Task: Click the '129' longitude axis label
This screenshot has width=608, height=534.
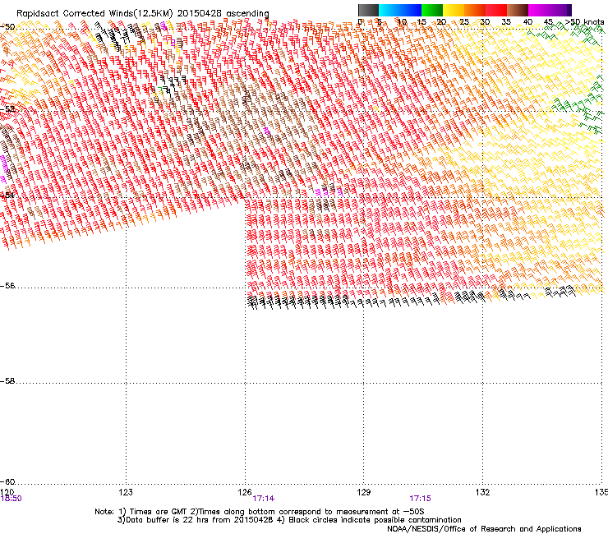Action: 364,492
